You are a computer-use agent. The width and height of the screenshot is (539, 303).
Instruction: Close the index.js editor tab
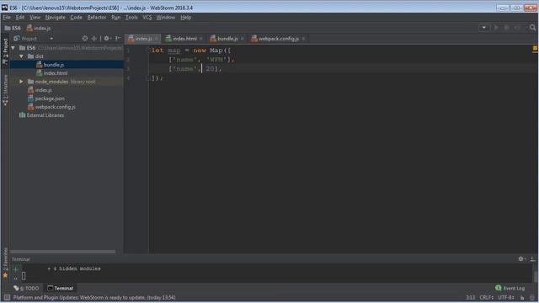tap(157, 39)
